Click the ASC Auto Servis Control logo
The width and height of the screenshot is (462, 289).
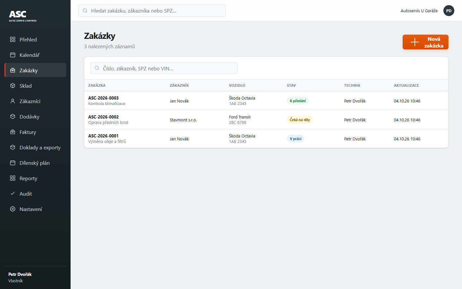point(23,16)
